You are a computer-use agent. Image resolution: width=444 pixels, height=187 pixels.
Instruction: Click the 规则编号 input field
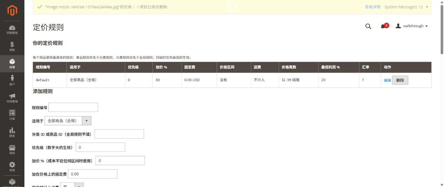point(73,107)
